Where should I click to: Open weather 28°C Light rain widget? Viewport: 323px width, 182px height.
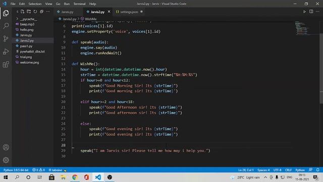click(245, 177)
